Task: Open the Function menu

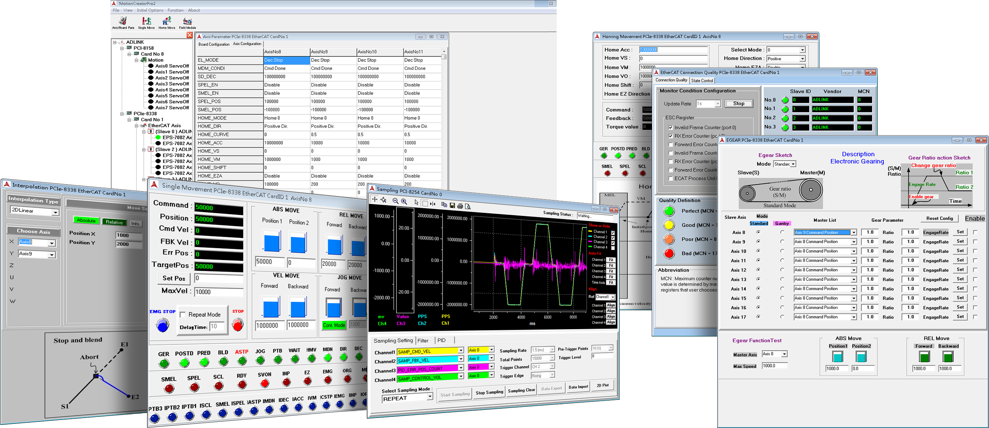Action: (176, 10)
